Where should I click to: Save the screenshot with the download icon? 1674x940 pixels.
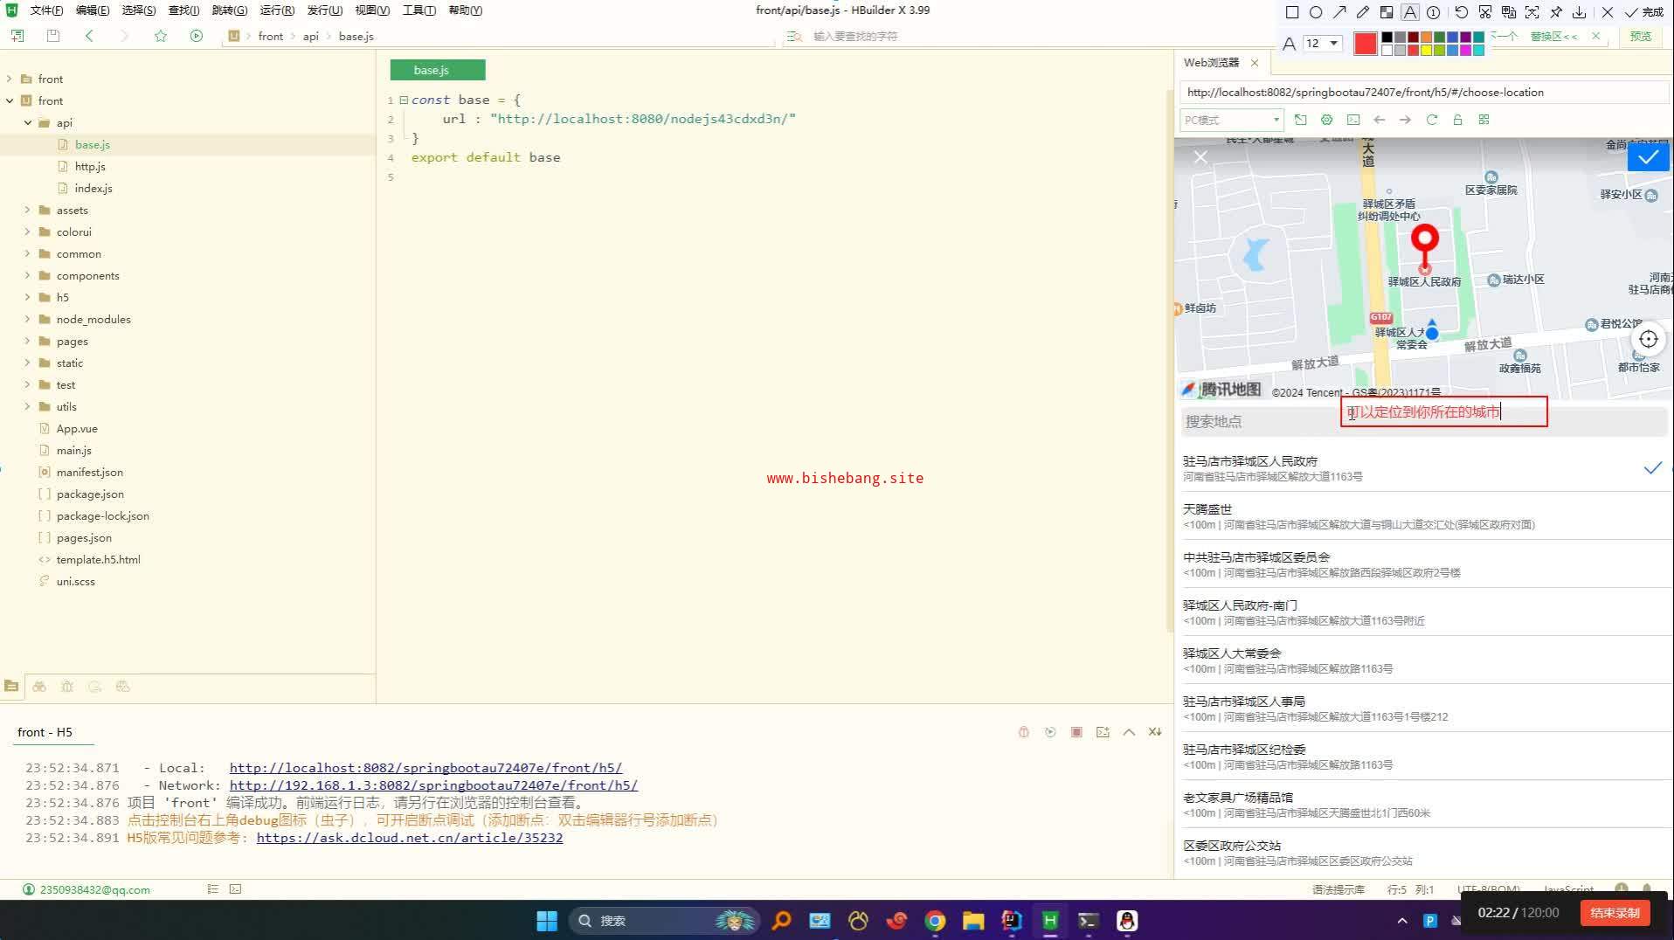(1580, 12)
